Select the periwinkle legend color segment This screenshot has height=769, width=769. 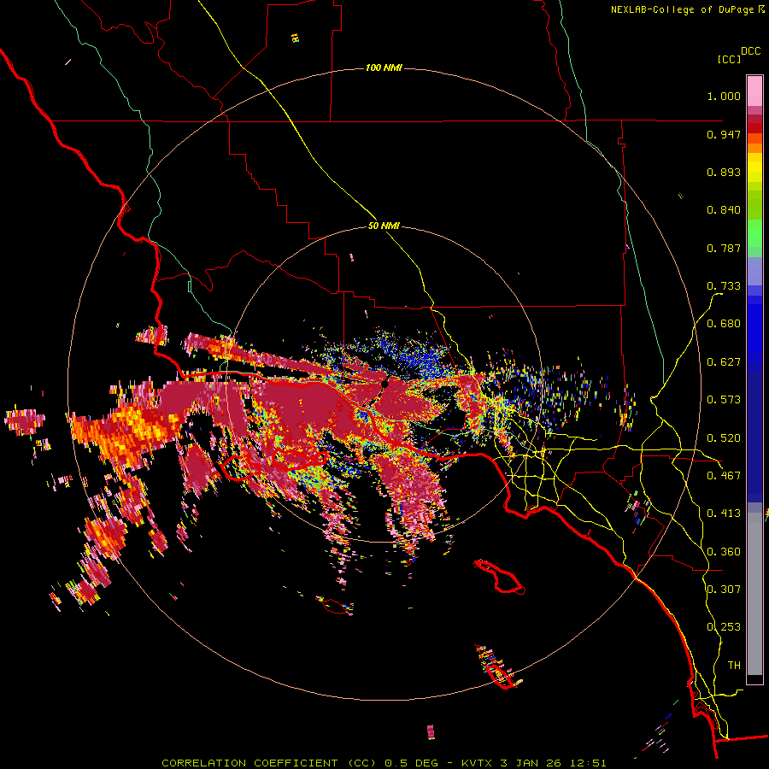[x=754, y=271]
